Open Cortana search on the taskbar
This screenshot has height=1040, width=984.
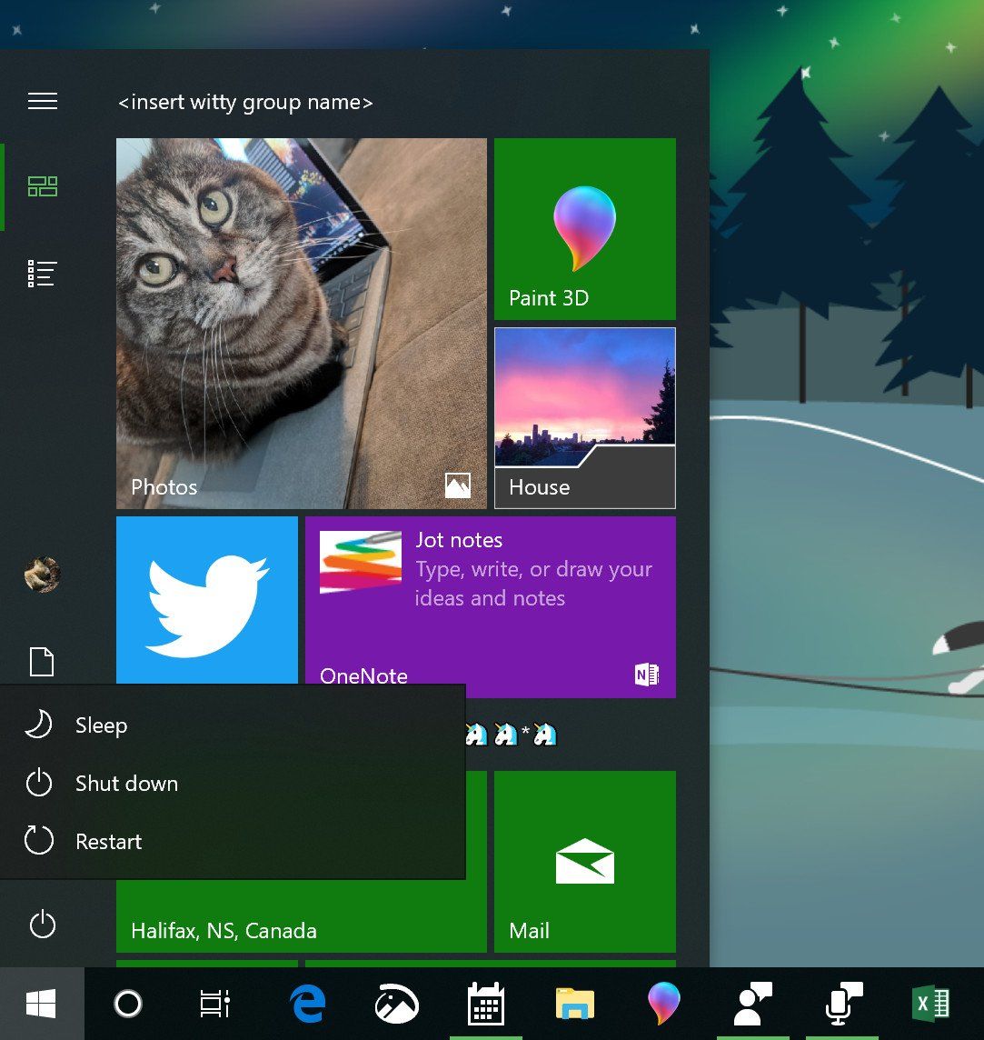130,1003
